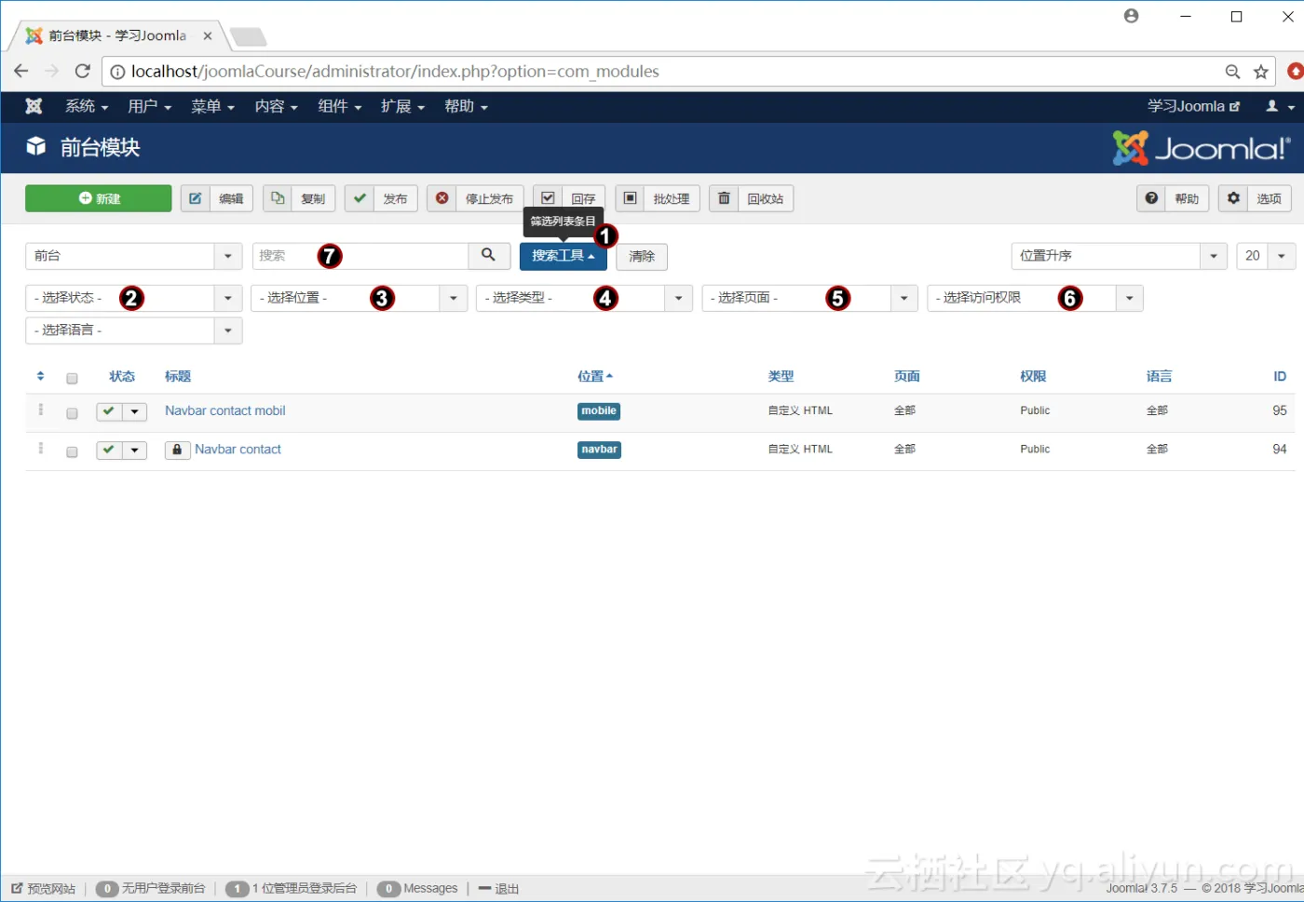
Task: Open status action arrow for Navbar contact mobil
Action: pos(135,411)
